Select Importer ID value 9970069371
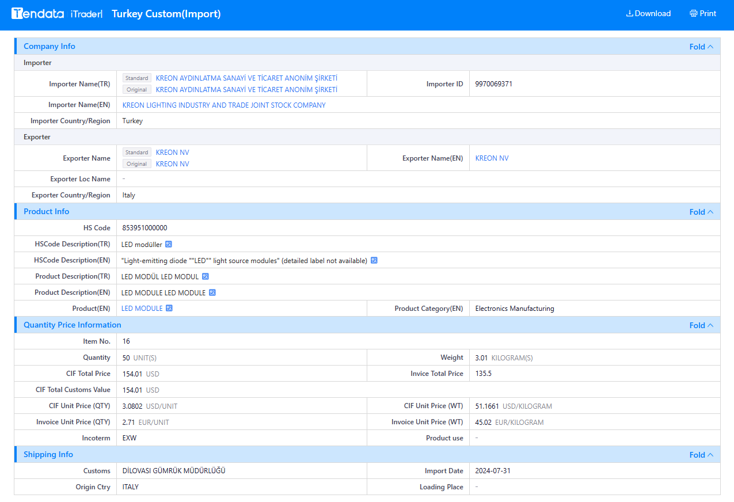The image size is (734, 502). pos(494,84)
